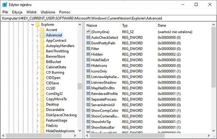Expand the FeatureUsage key
217x139 pixels.
(37, 121)
